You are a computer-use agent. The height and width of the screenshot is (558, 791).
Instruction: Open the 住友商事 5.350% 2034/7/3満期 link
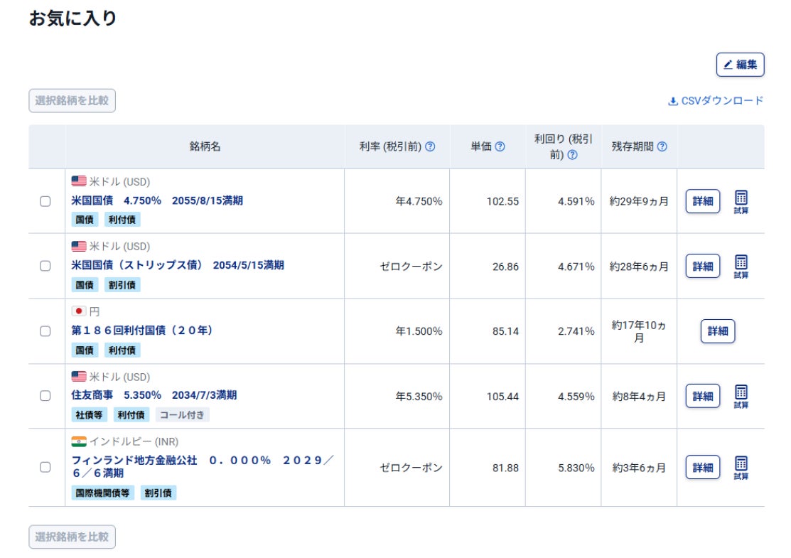(x=154, y=395)
